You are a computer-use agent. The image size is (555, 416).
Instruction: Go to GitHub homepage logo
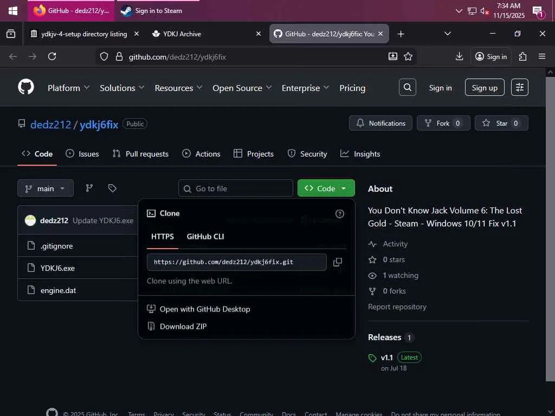[26, 87]
